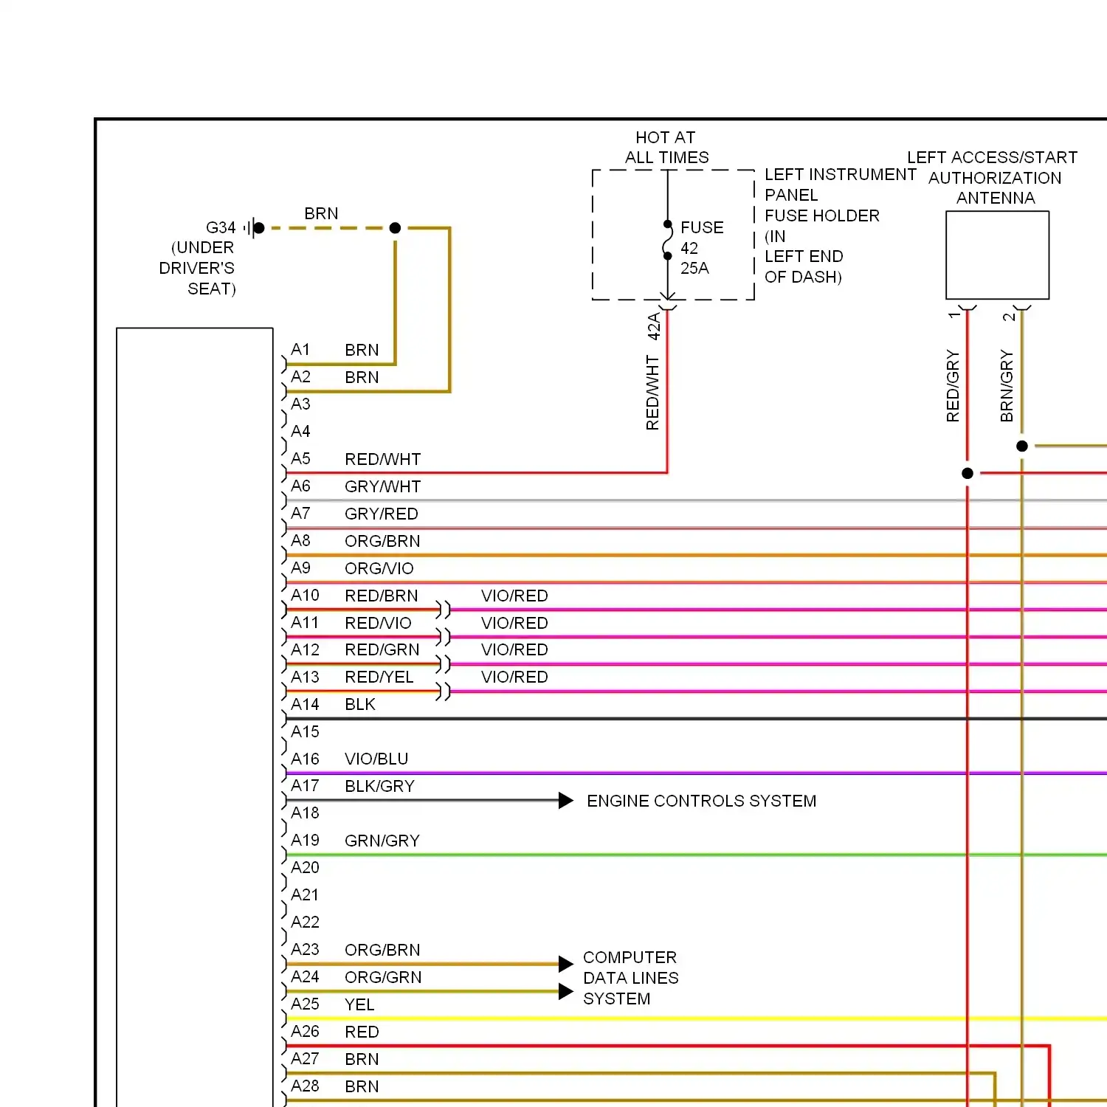Click the VIO/RED label on the A11 row

click(514, 623)
